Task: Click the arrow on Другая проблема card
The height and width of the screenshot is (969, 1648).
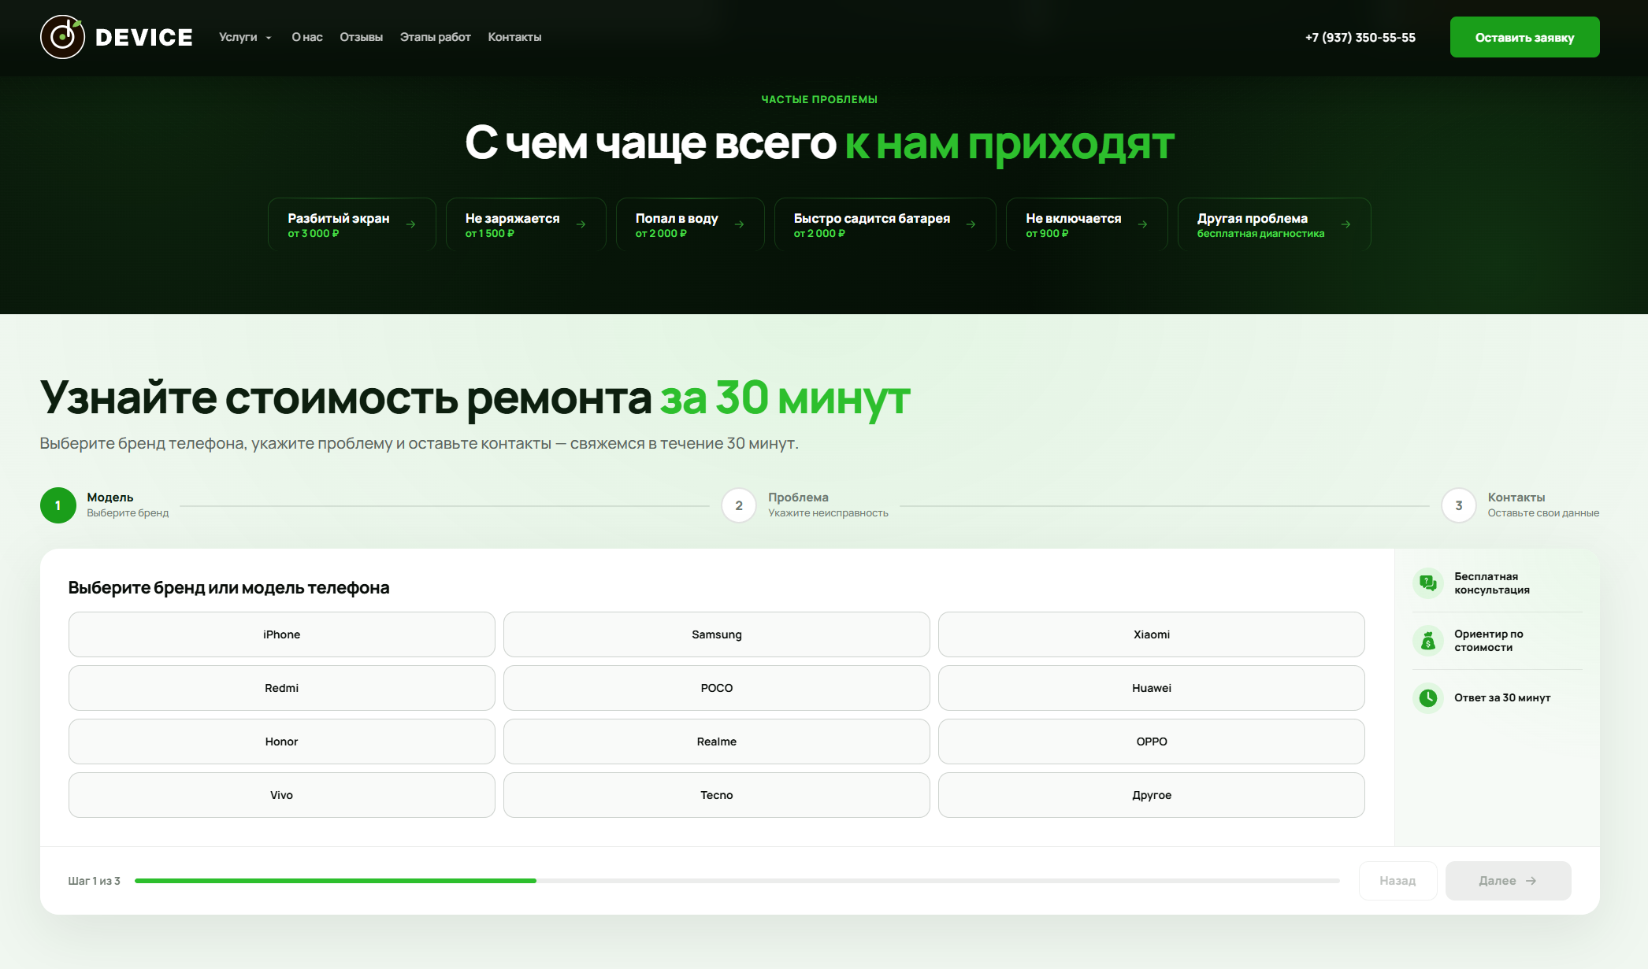Action: 1346,224
